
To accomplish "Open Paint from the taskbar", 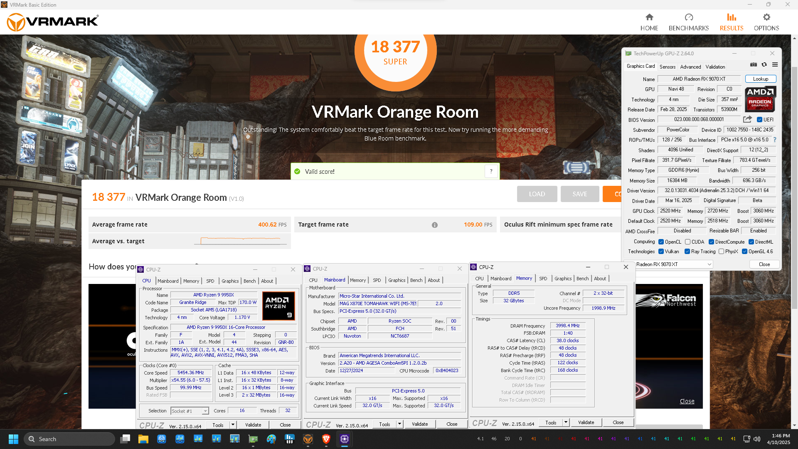I will pos(271,439).
